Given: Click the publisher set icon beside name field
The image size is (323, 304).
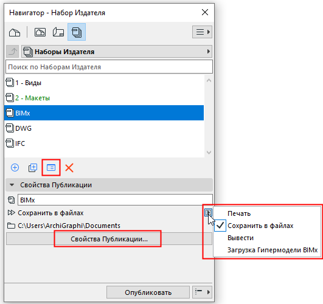Looking at the screenshot, I should pos(11,200).
